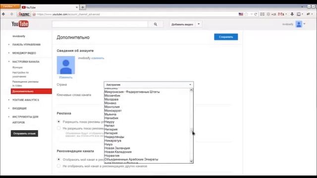The height and width of the screenshot is (178, 317).
Task: Open the account menu arrow beside avatar
Action: click(x=304, y=24)
